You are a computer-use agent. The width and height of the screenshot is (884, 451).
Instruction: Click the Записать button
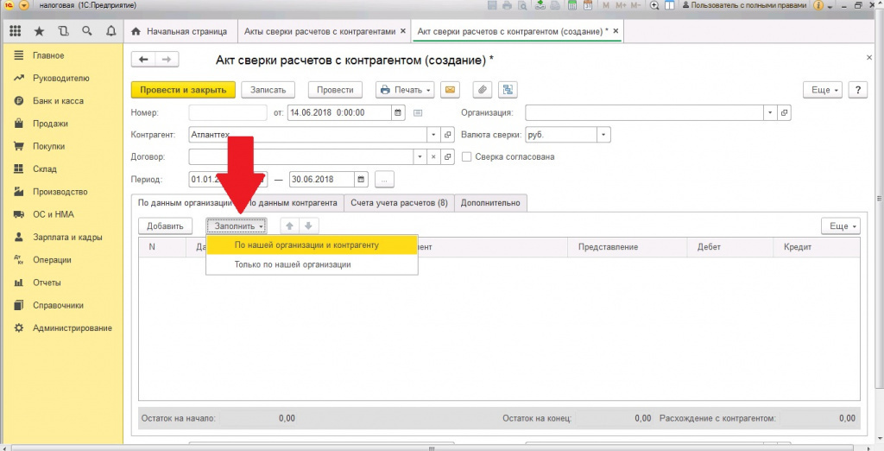click(x=268, y=90)
